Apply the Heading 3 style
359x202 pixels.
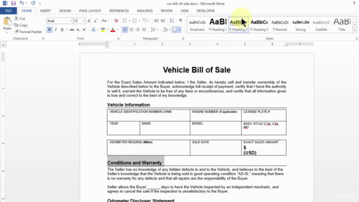pos(259,25)
